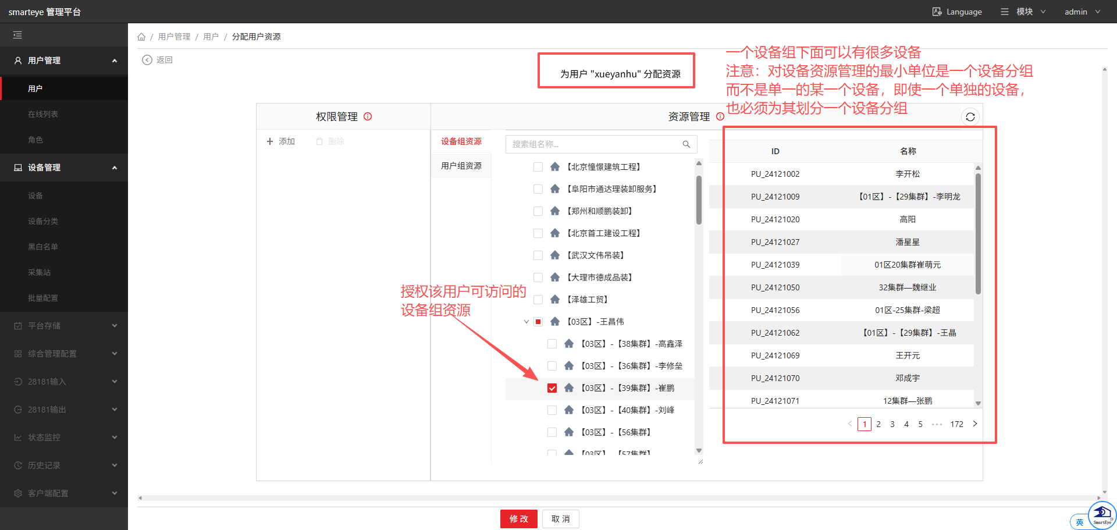This screenshot has width=1117, height=530.
Task: Open 在线列表 in the sidebar menu
Action: 43,114
